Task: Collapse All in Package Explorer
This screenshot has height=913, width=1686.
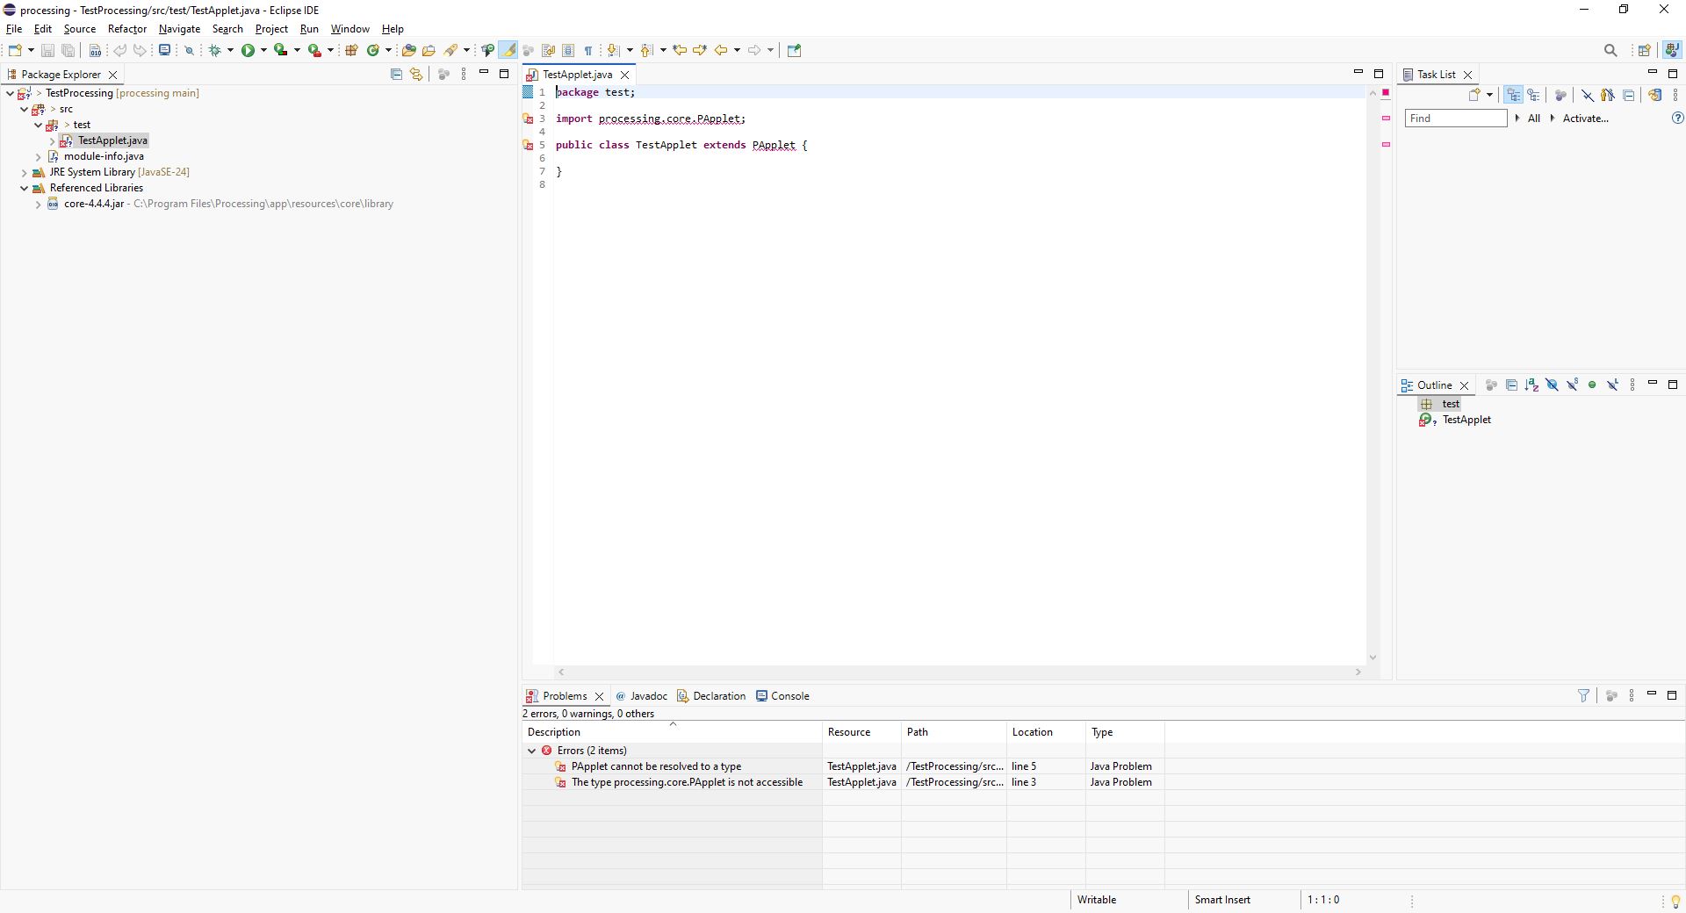Action: (x=396, y=75)
